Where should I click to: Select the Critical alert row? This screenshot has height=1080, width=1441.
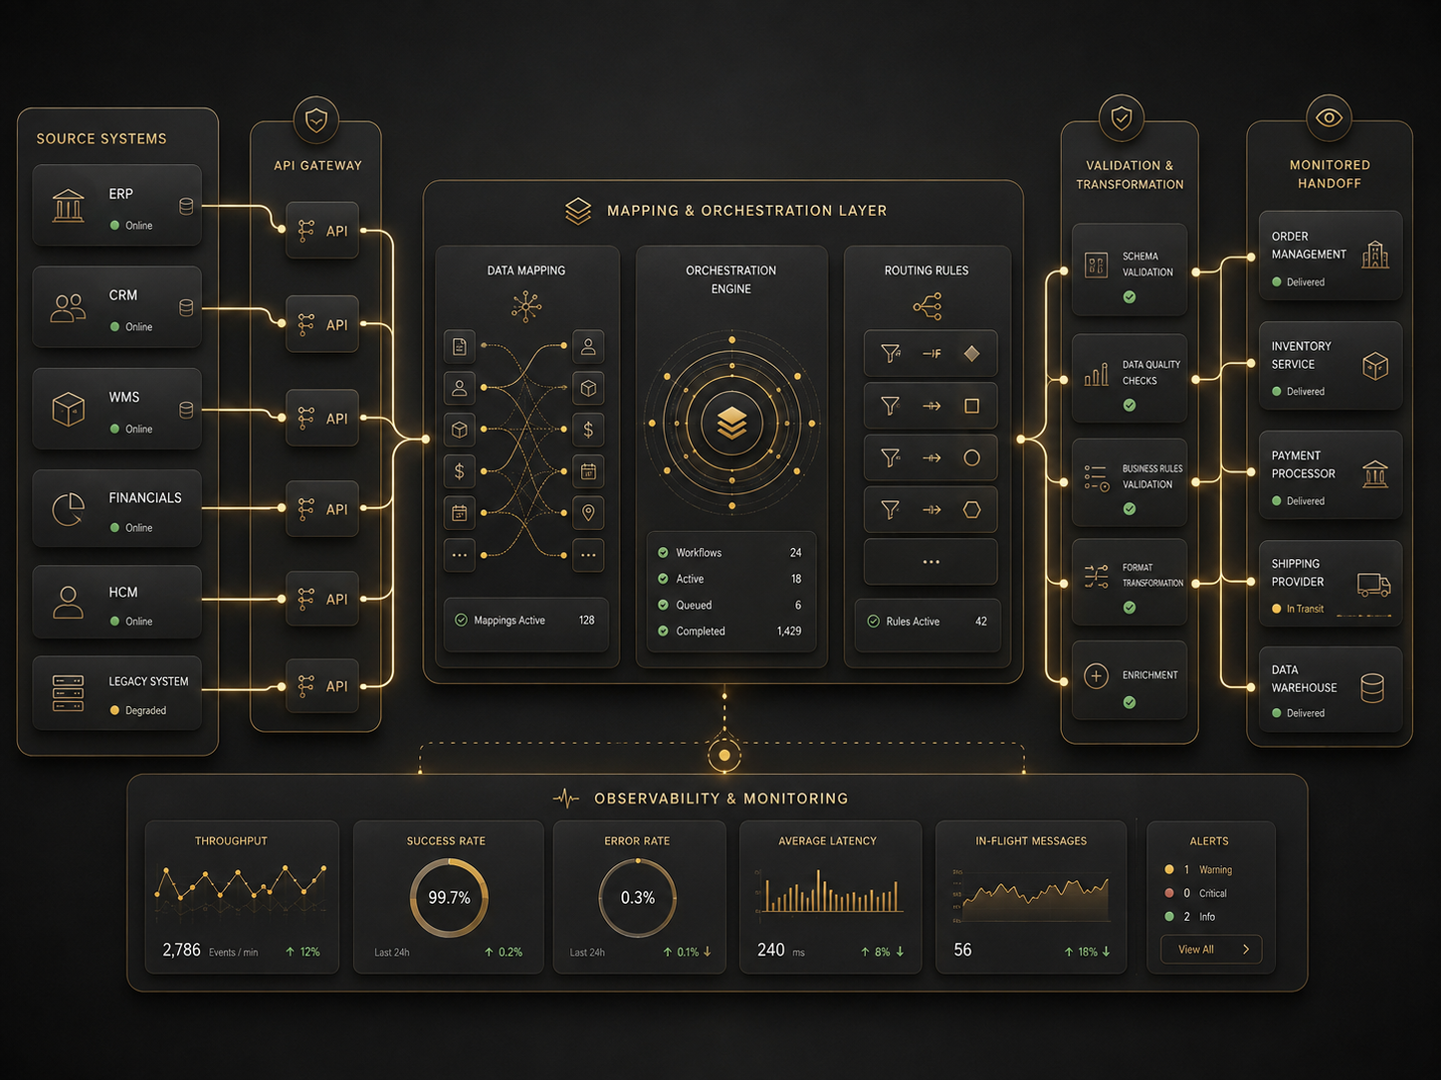click(1196, 893)
